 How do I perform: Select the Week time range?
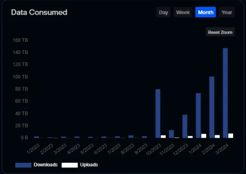pyautogui.click(x=183, y=12)
